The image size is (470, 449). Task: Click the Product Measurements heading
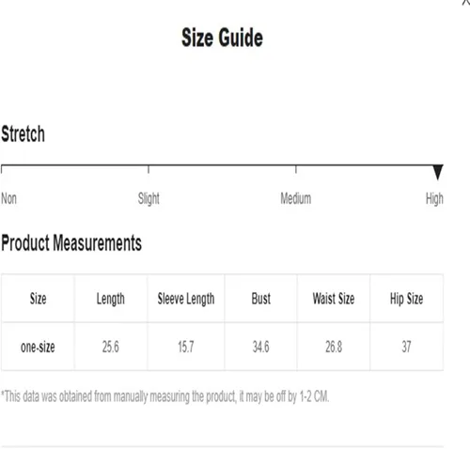(x=71, y=243)
